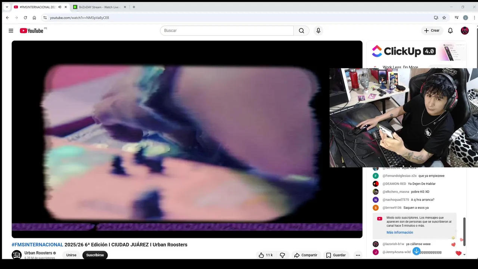Image resolution: width=478 pixels, height=269 pixels.
Task: Click the browser forward arrow
Action: pyautogui.click(x=16, y=18)
